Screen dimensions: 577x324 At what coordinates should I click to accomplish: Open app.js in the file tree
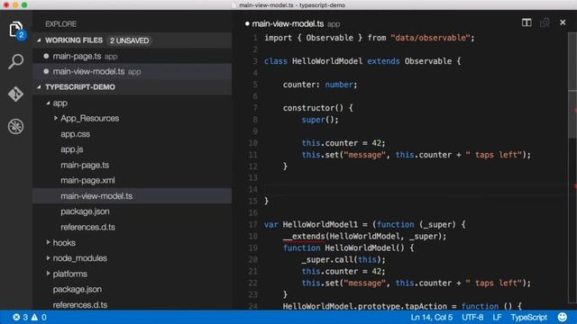[x=72, y=149]
